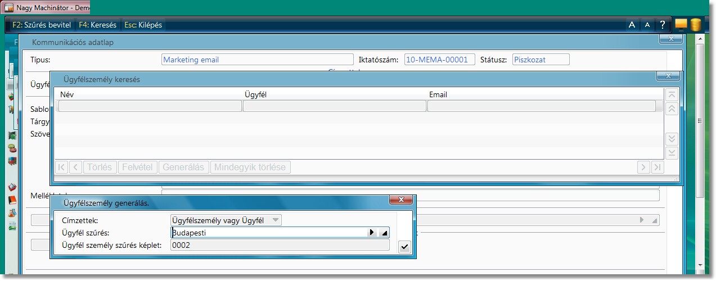Click the Ügyfél column filter field

tap(334, 106)
